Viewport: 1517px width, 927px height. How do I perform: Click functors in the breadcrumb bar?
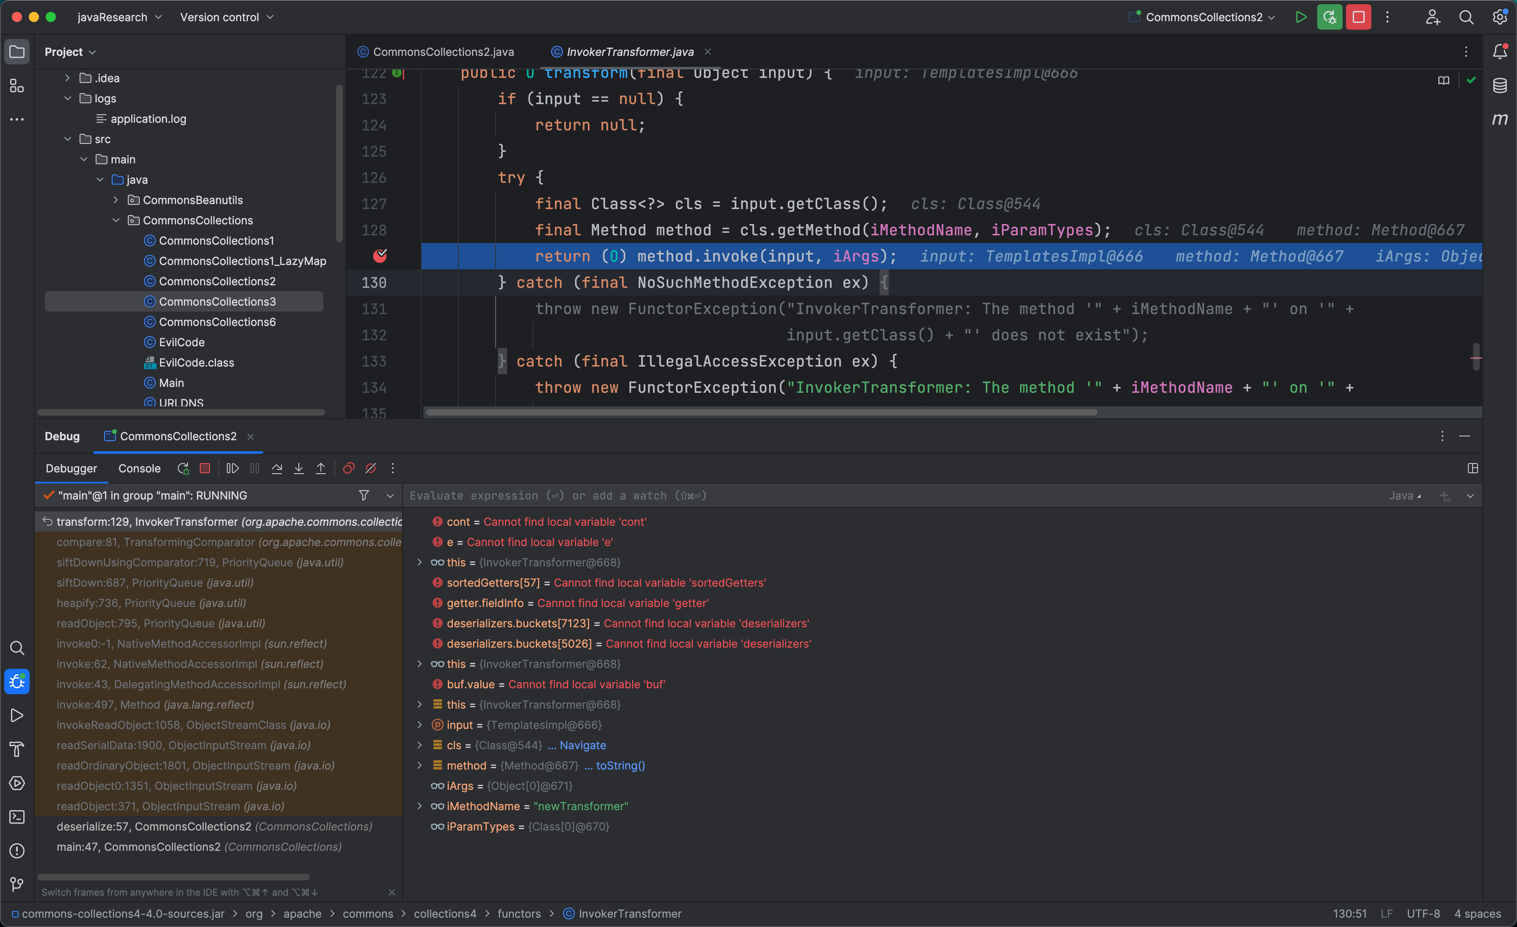click(x=519, y=913)
